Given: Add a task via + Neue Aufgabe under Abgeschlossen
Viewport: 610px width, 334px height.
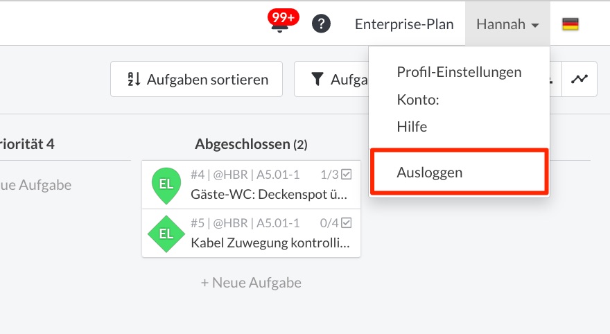Looking at the screenshot, I should 251,283.
